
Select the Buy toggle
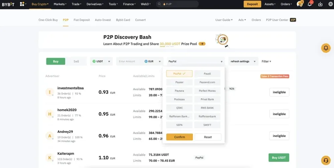click(55, 61)
